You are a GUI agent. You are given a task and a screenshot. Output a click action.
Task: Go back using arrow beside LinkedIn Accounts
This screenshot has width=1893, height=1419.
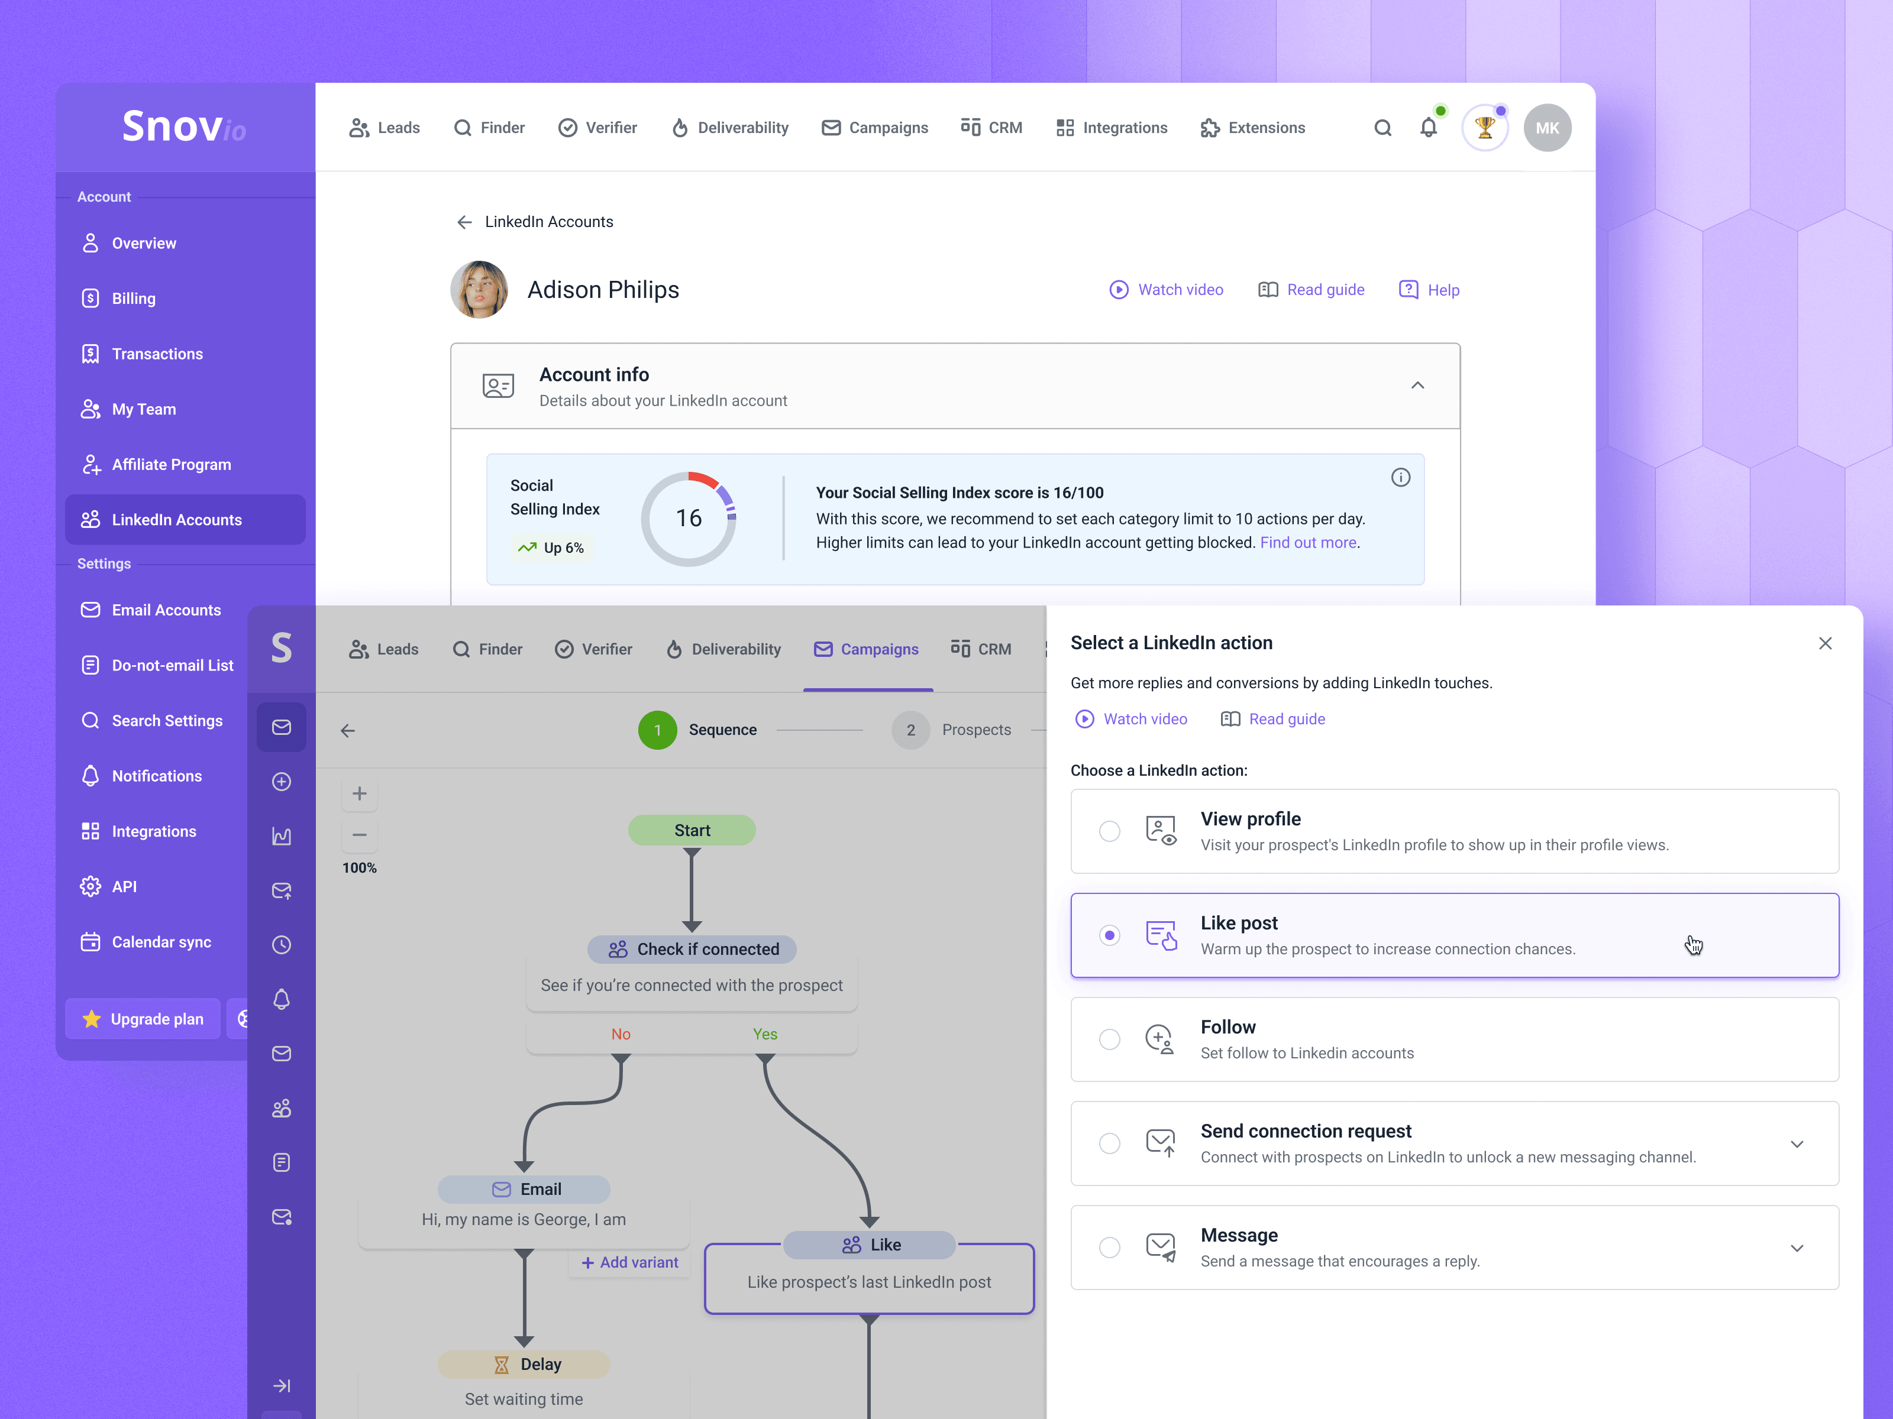[464, 222]
